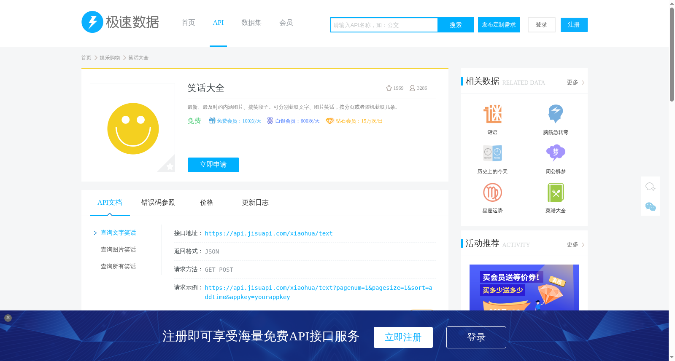
Task: Expand 更多 in the 相关数据 panel
Action: pyautogui.click(x=575, y=83)
